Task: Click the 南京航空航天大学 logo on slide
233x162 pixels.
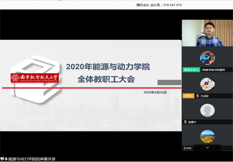Action: 35,78
